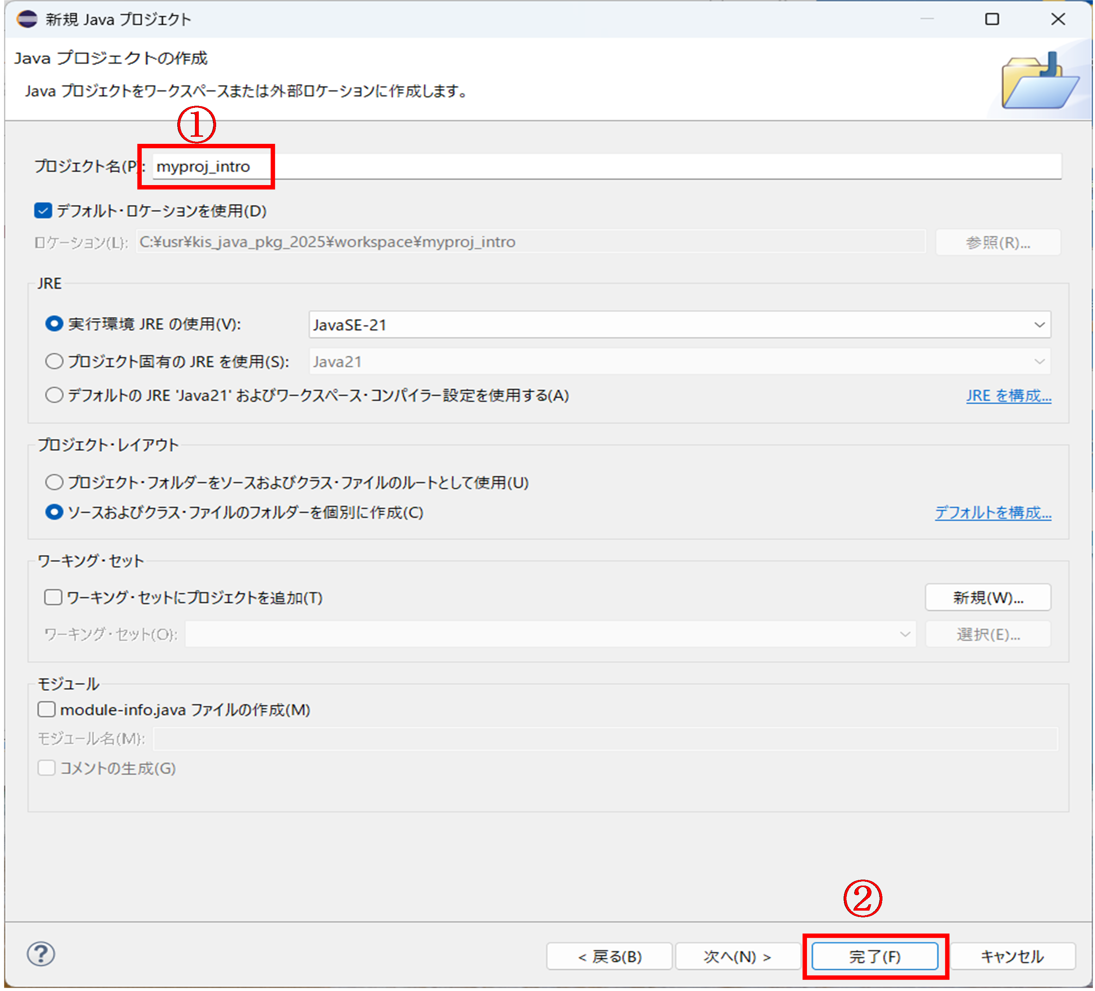Open the JRE を構成 link

pos(1008,396)
